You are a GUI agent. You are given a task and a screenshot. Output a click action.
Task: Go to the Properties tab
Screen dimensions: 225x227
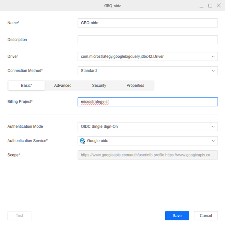tap(135, 86)
